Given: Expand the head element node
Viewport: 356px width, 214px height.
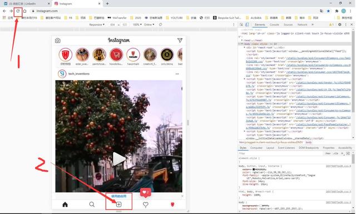Looking at the screenshot, I should (242, 41).
